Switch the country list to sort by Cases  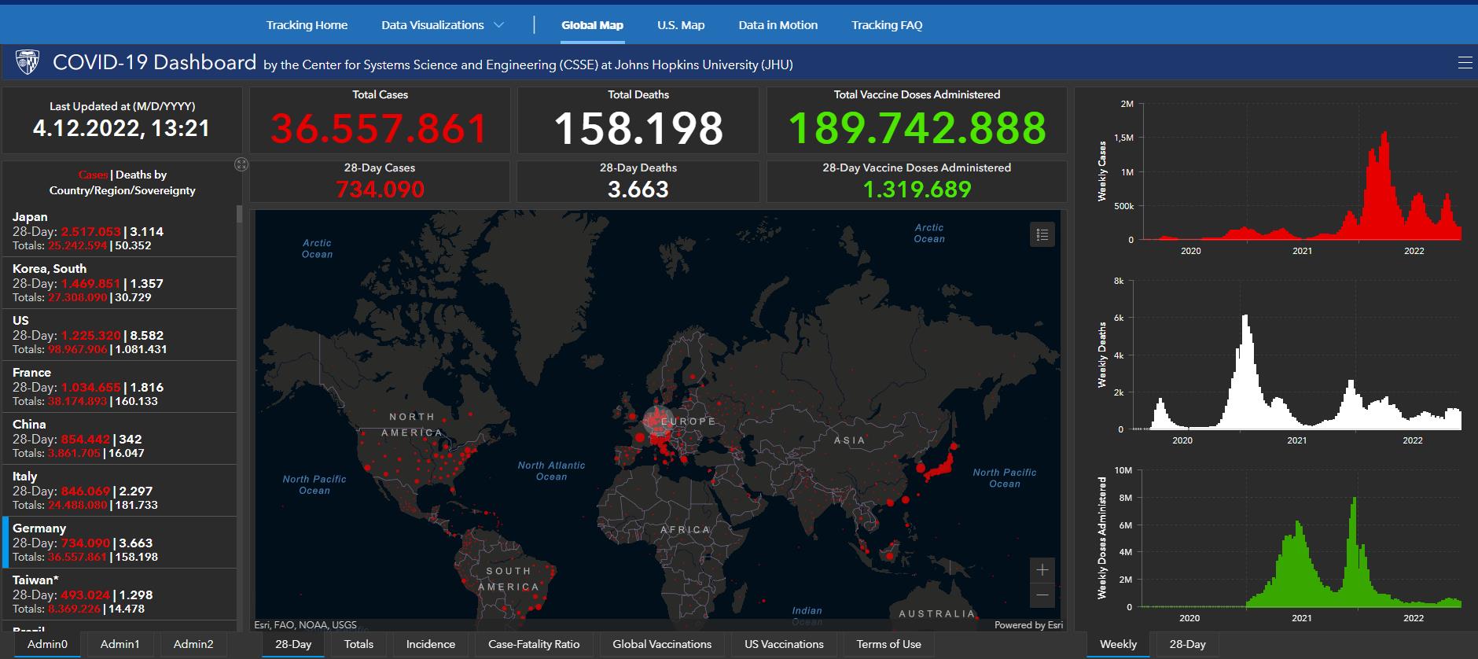[93, 175]
